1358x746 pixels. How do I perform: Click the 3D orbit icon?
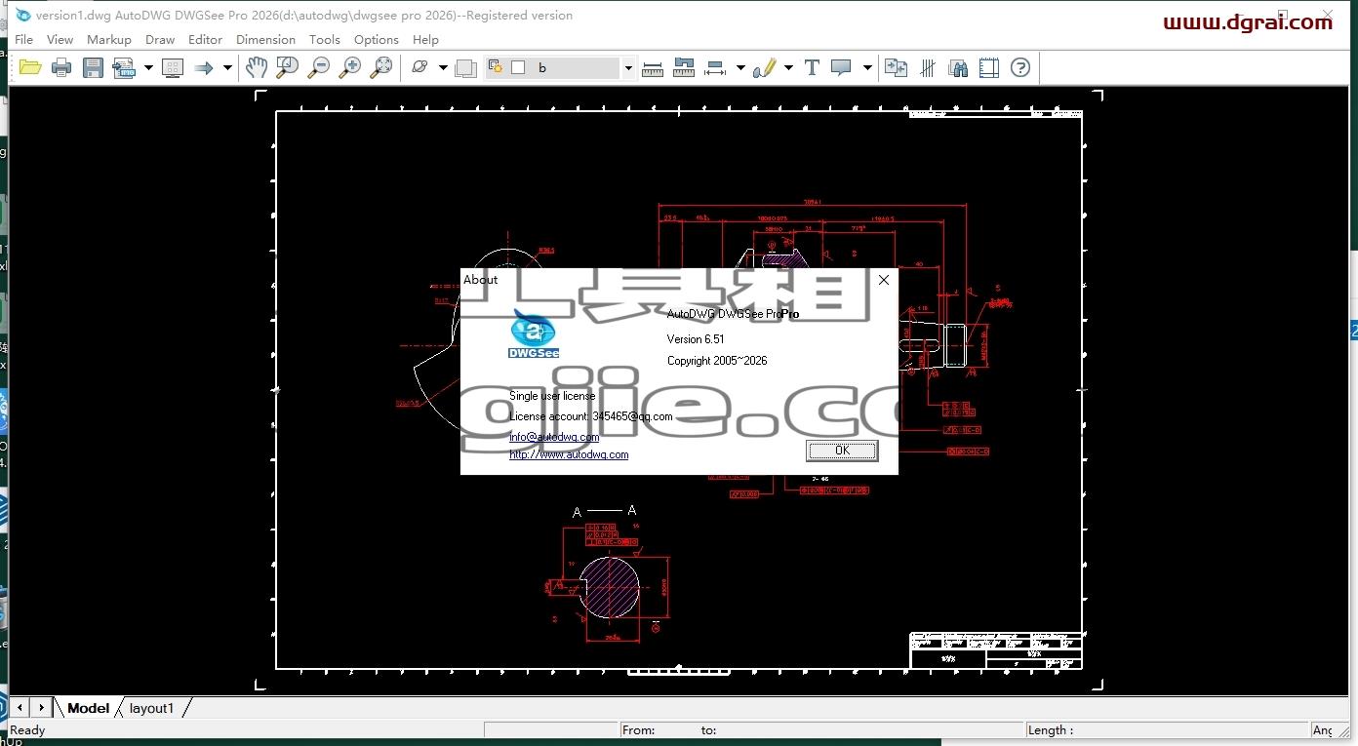(419, 67)
